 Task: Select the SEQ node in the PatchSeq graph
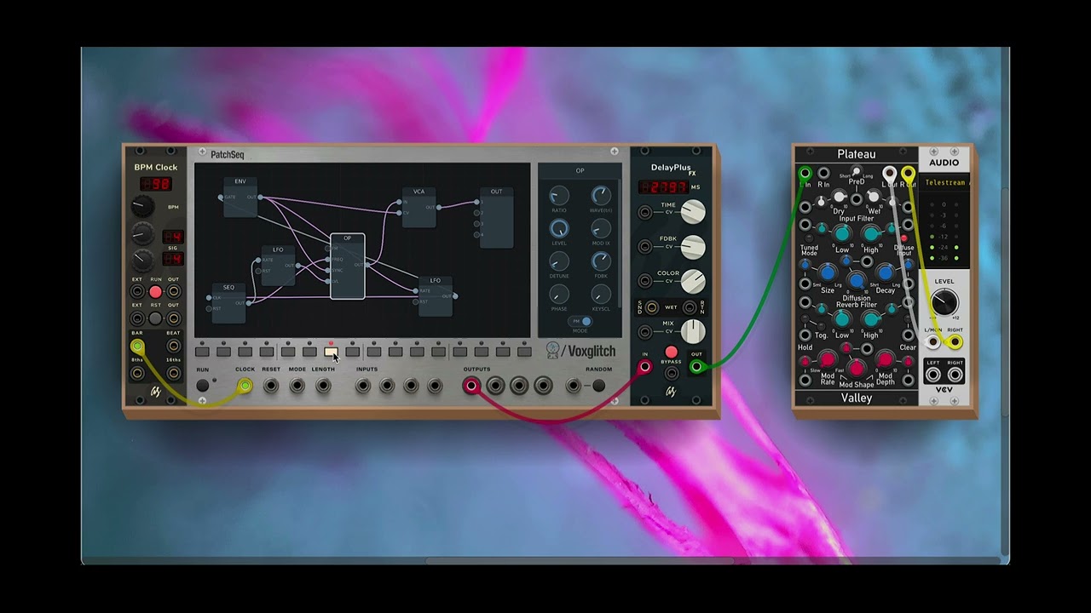tap(228, 303)
